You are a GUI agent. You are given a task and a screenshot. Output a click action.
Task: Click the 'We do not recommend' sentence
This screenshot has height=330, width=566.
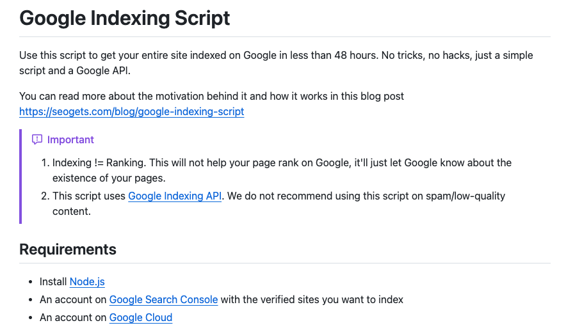click(366, 196)
